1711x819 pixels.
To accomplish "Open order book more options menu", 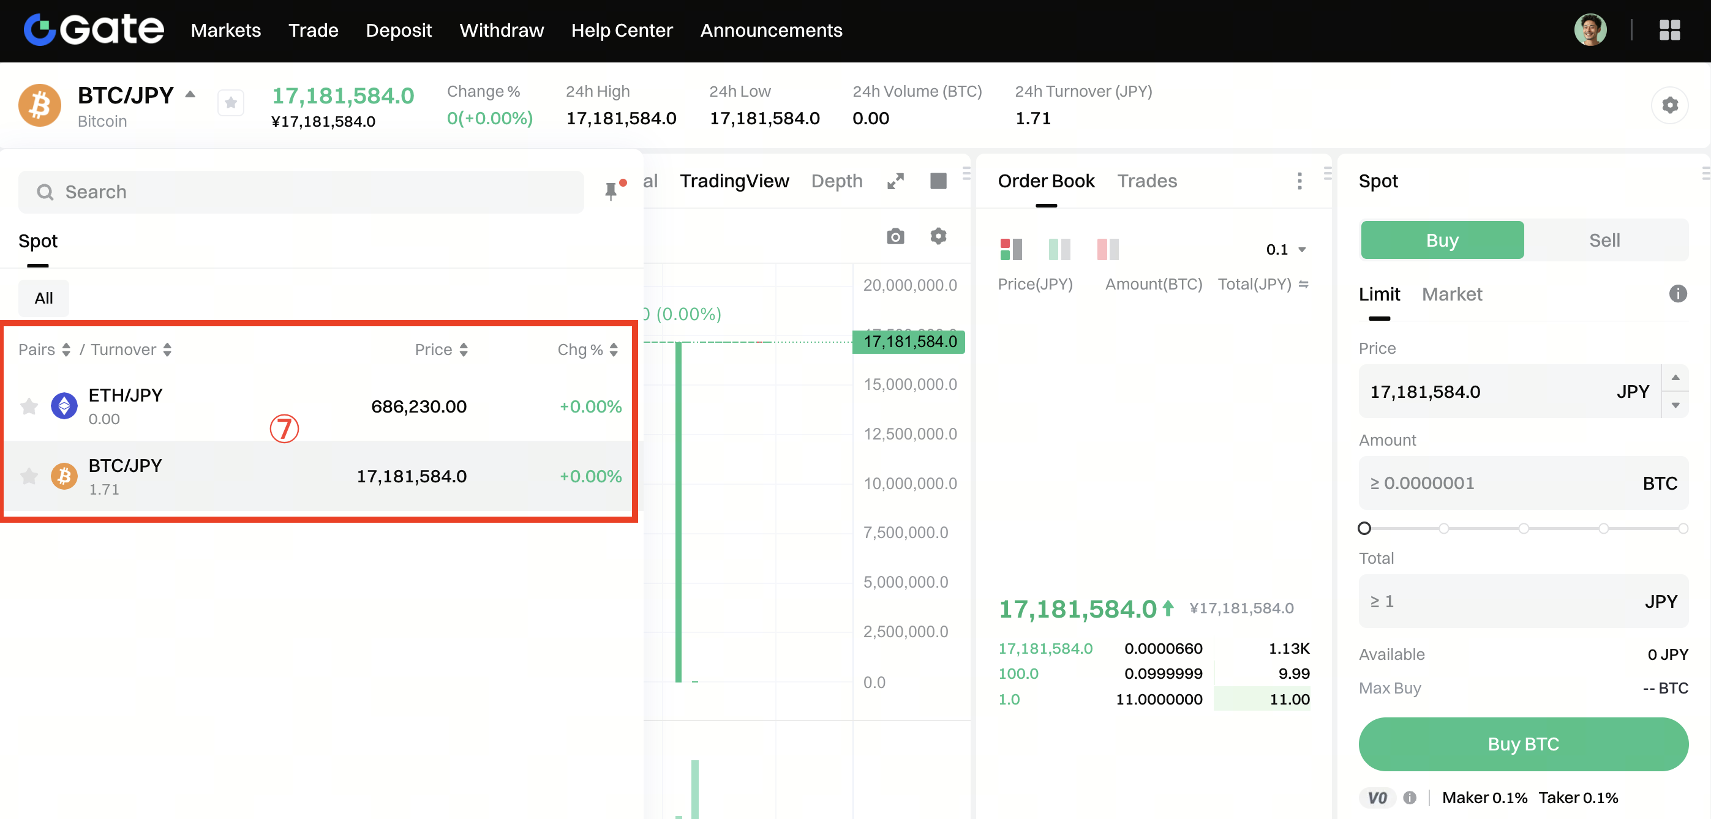I will 1299,181.
